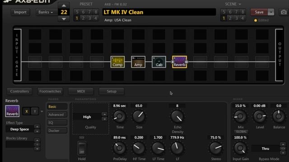Viewport: 289px width, 162px height.
Task: Click the Echo Density knob
Action: 177,117
